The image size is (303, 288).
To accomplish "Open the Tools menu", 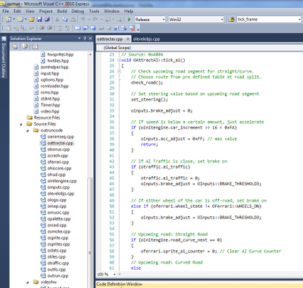I will click(x=94, y=11).
